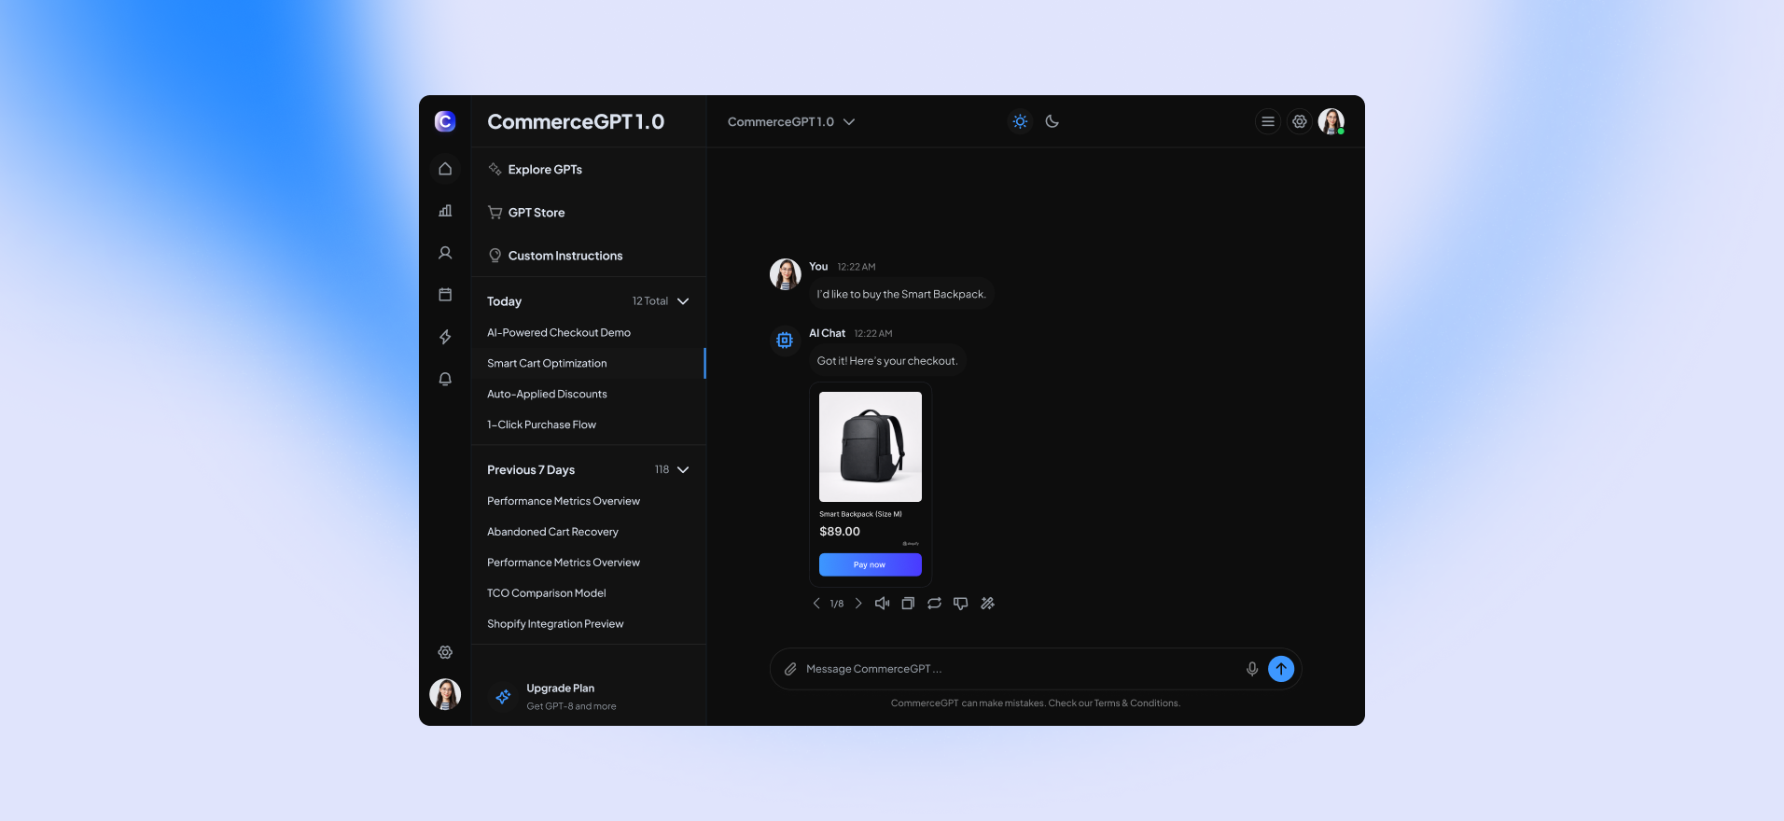Open settings gear in left sidebar
The width and height of the screenshot is (1784, 821).
click(x=445, y=652)
